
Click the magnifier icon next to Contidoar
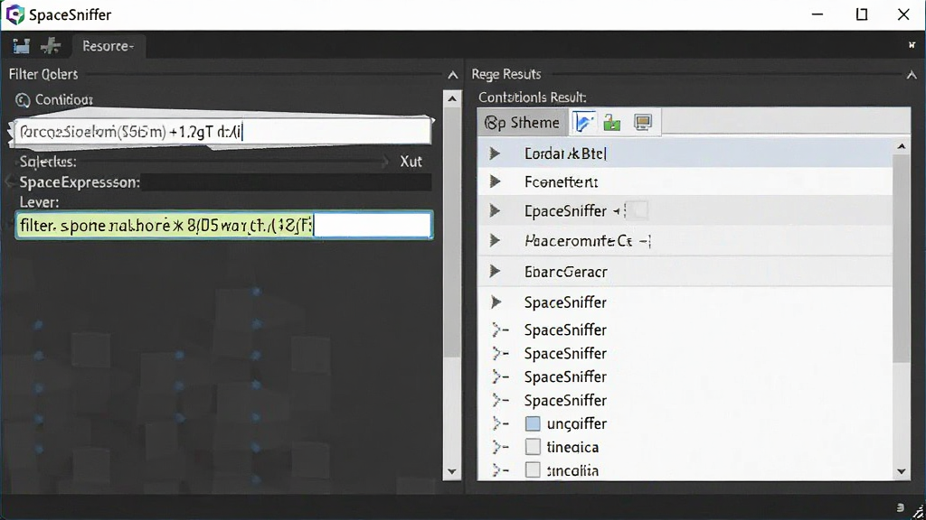23,100
